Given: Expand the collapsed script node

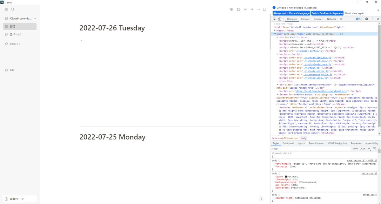Looking at the screenshot, I should [x=277, y=54].
